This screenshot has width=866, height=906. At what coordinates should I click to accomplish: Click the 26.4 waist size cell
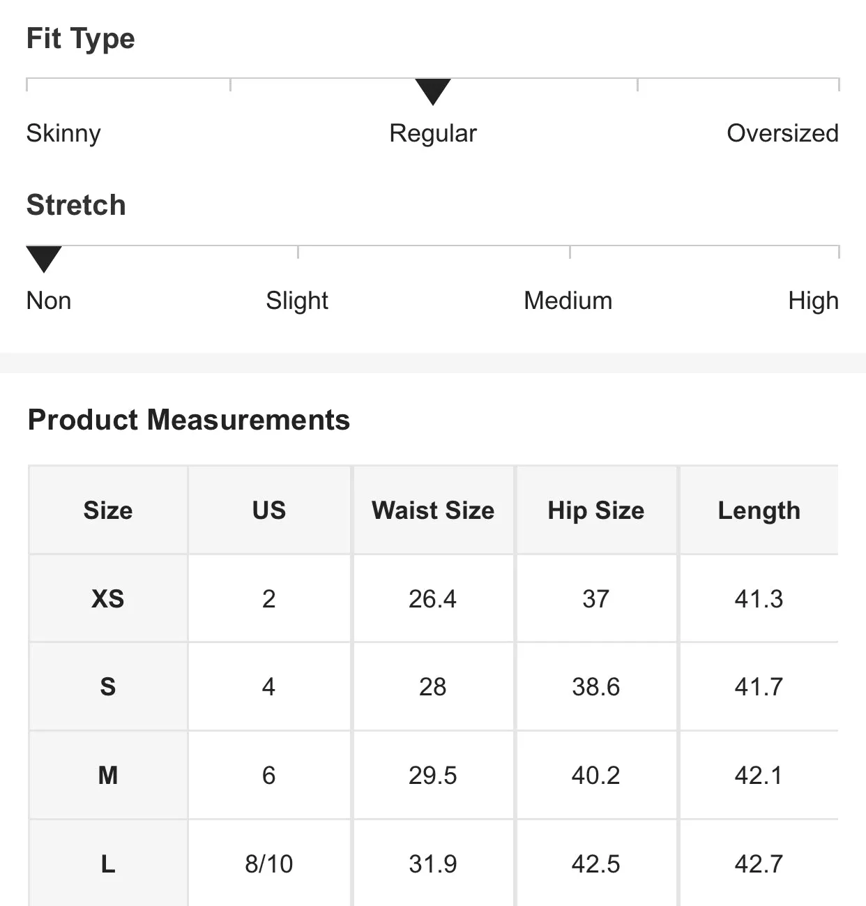[x=433, y=598]
